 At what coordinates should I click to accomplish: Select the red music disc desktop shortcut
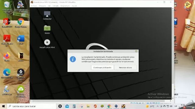pos(7,23)
